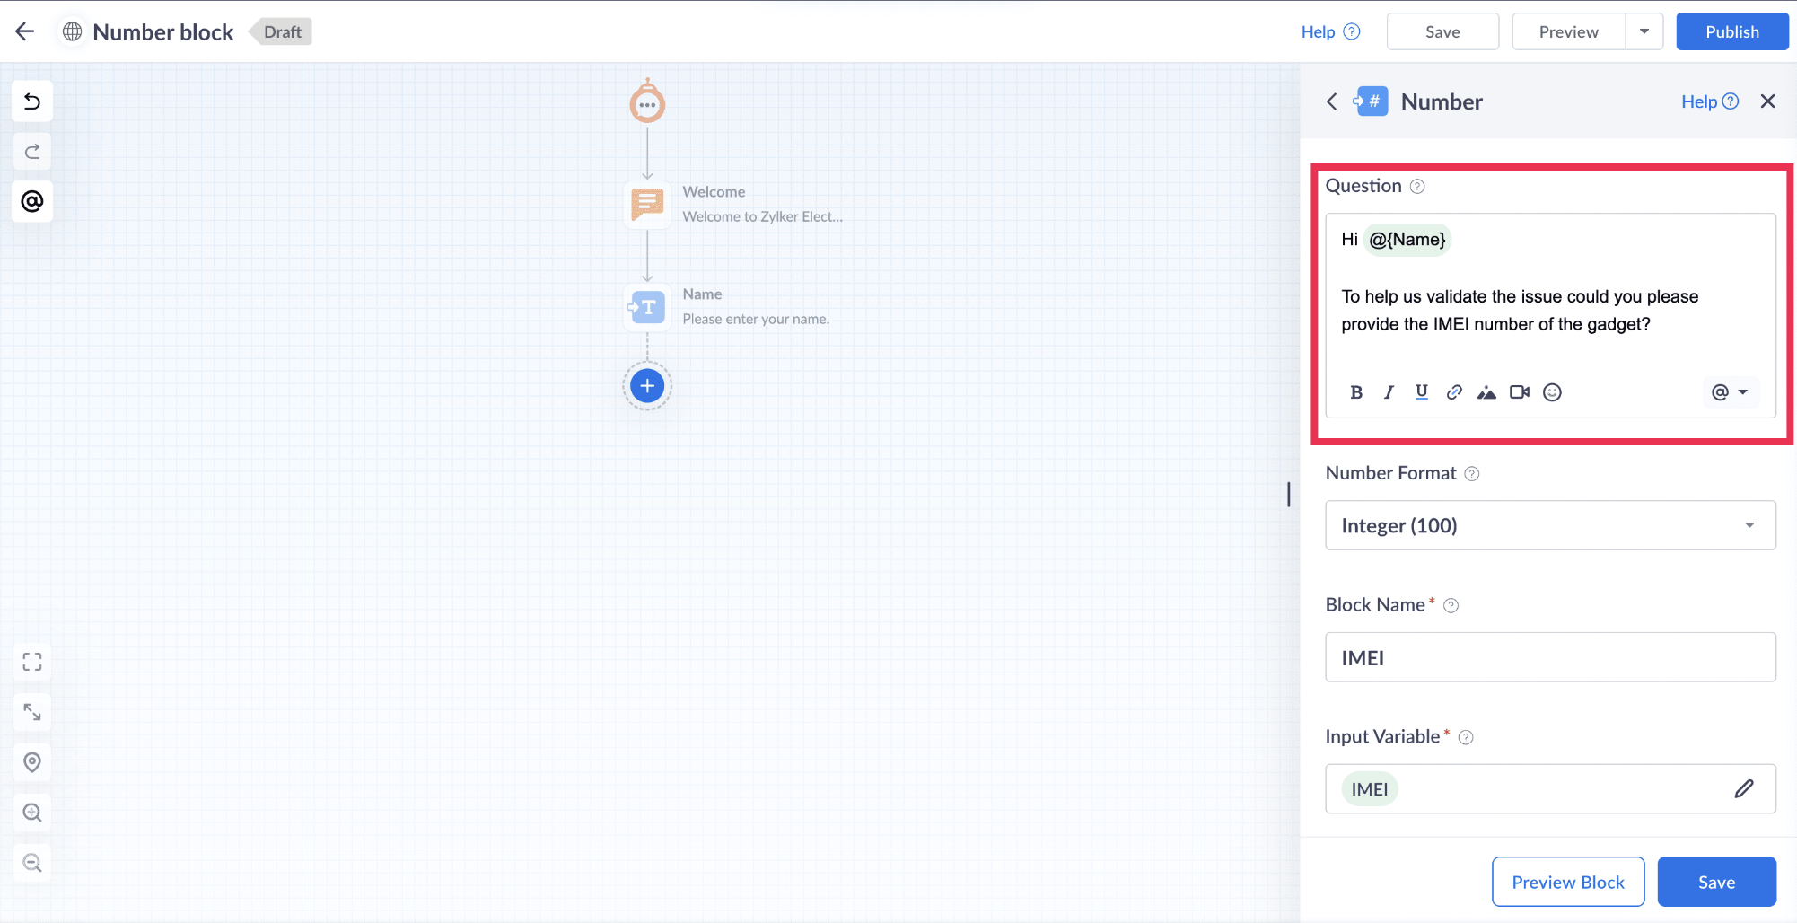Image resolution: width=1797 pixels, height=923 pixels.
Task: Click the Number Format help info icon
Action: [x=1472, y=474]
